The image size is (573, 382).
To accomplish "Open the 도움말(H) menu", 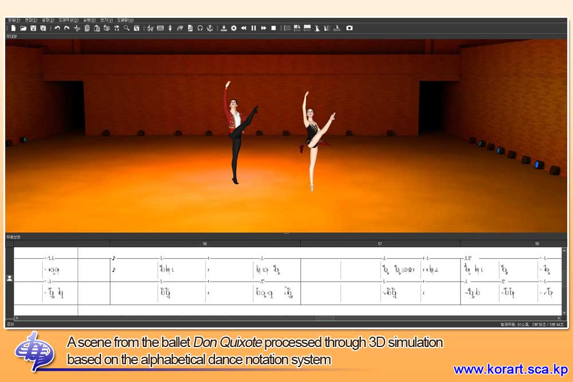I will (125, 20).
